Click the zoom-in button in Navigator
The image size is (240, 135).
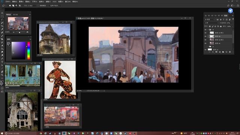point(27,32)
